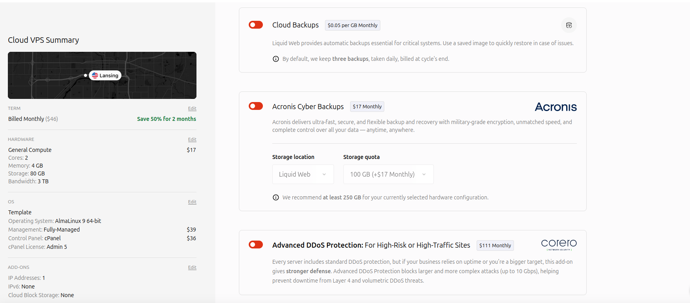This screenshot has width=690, height=303.
Task: Edit the Term section
Action: [x=192, y=108]
